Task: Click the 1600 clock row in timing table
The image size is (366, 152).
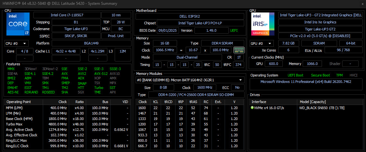Action: (190, 108)
